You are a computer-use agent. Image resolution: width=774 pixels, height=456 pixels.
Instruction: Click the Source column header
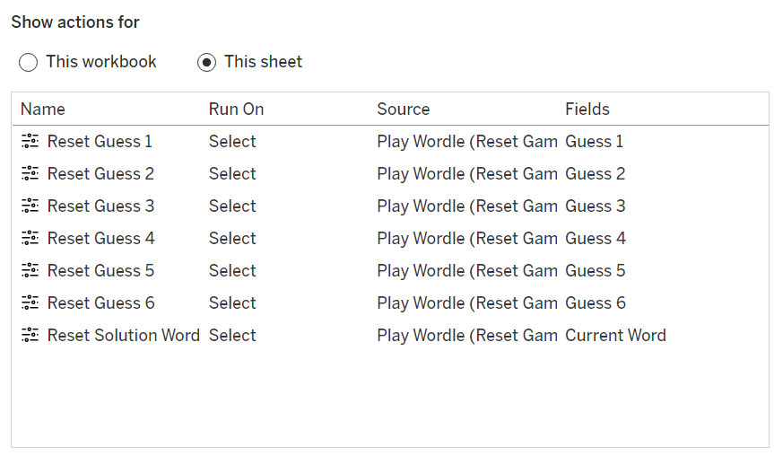pos(403,110)
